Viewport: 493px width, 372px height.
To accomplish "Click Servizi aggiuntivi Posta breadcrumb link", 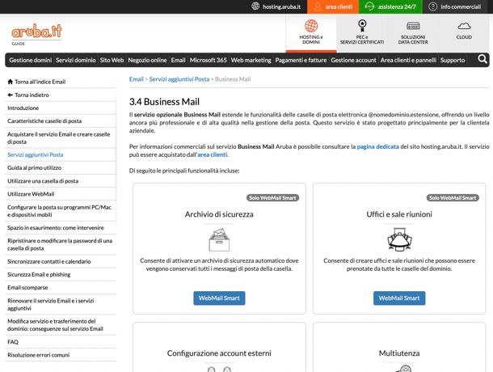I will [179, 79].
